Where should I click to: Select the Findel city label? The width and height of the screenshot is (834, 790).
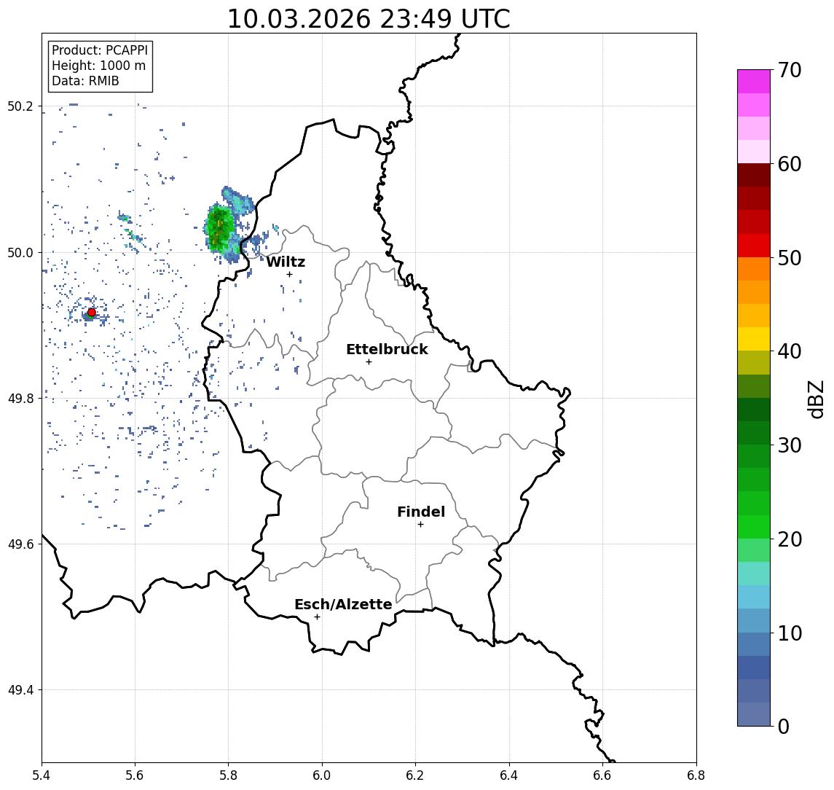click(x=421, y=512)
